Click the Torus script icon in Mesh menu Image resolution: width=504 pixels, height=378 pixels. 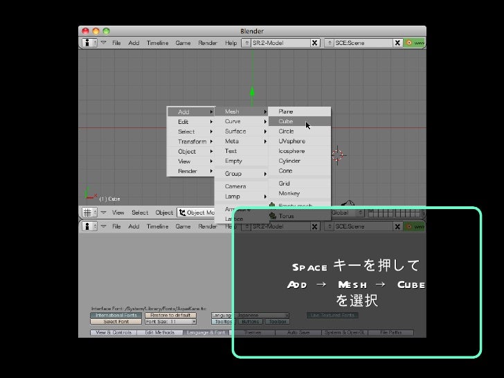tap(273, 216)
